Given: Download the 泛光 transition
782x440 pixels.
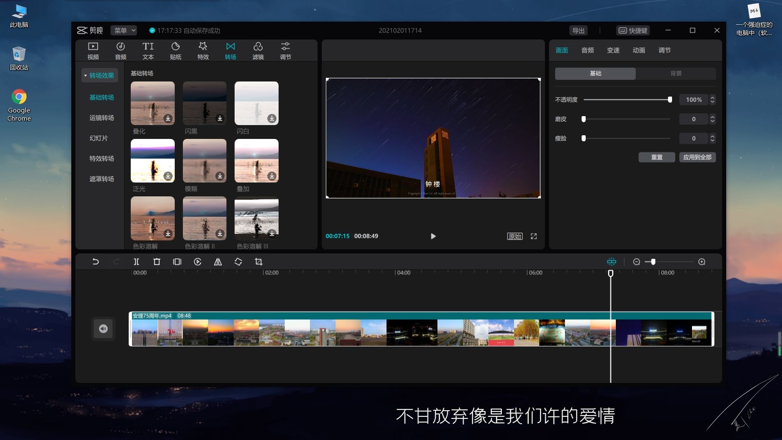Looking at the screenshot, I should 168,176.
